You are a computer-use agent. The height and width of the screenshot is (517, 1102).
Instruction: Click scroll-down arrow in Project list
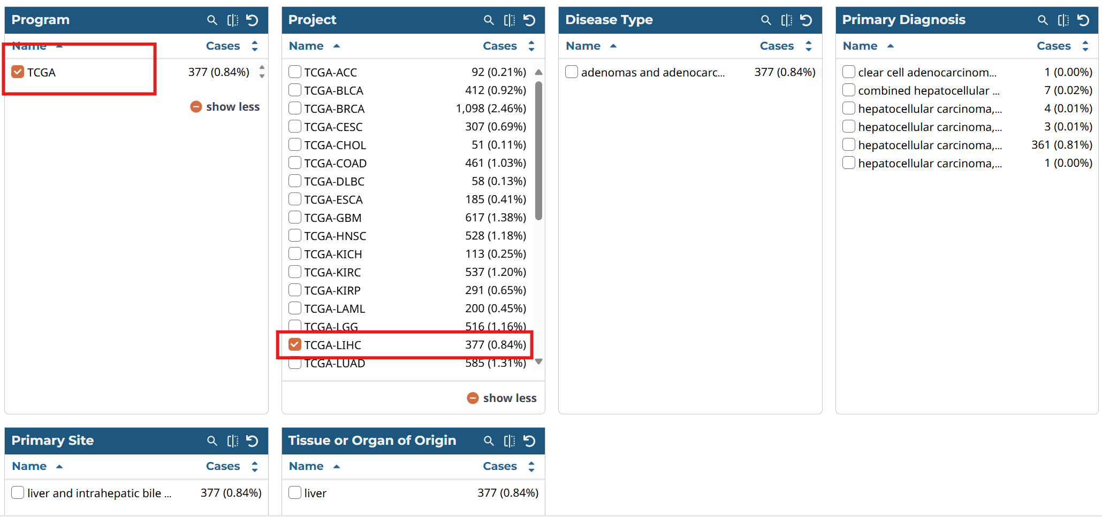(538, 362)
